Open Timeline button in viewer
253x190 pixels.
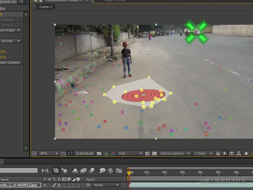[231, 153]
